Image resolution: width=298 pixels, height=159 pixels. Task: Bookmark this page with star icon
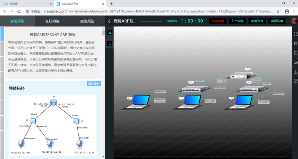tap(278, 11)
